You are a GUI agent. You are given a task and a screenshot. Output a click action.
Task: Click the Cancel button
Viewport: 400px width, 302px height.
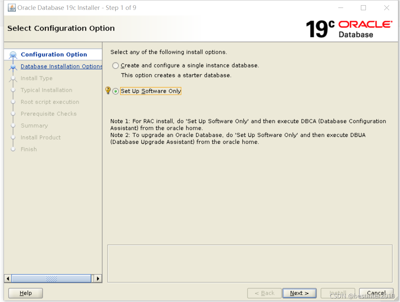point(376,293)
